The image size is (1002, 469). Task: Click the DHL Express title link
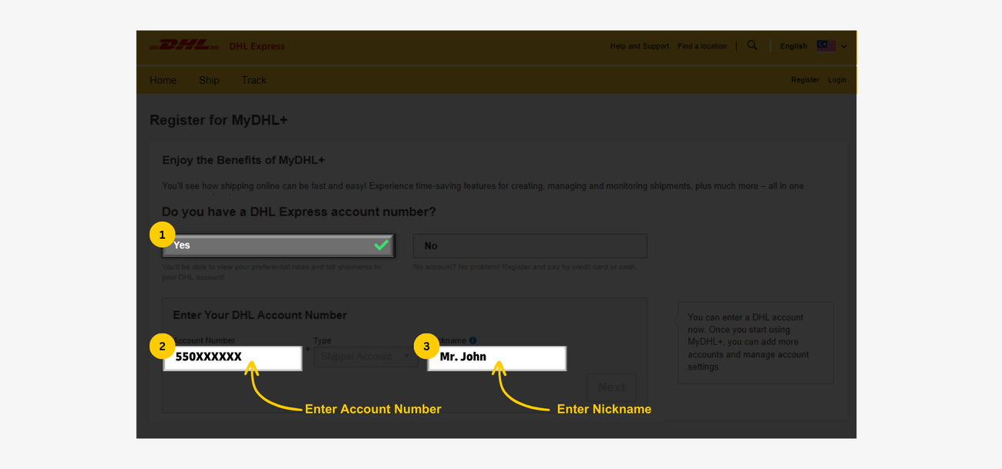pyautogui.click(x=257, y=46)
